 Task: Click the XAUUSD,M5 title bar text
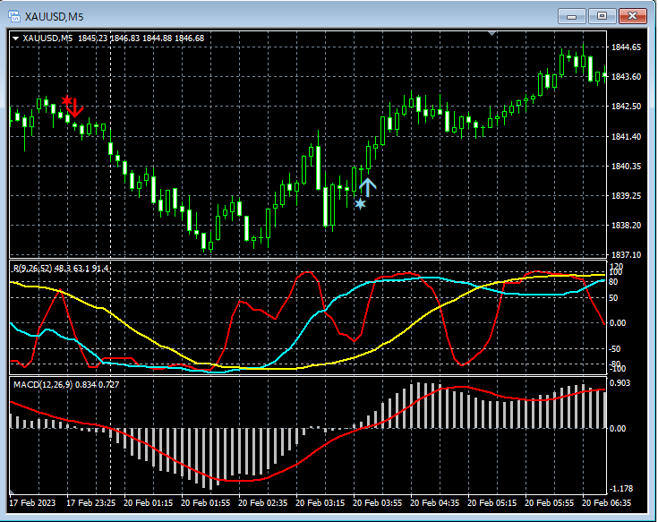[54, 17]
